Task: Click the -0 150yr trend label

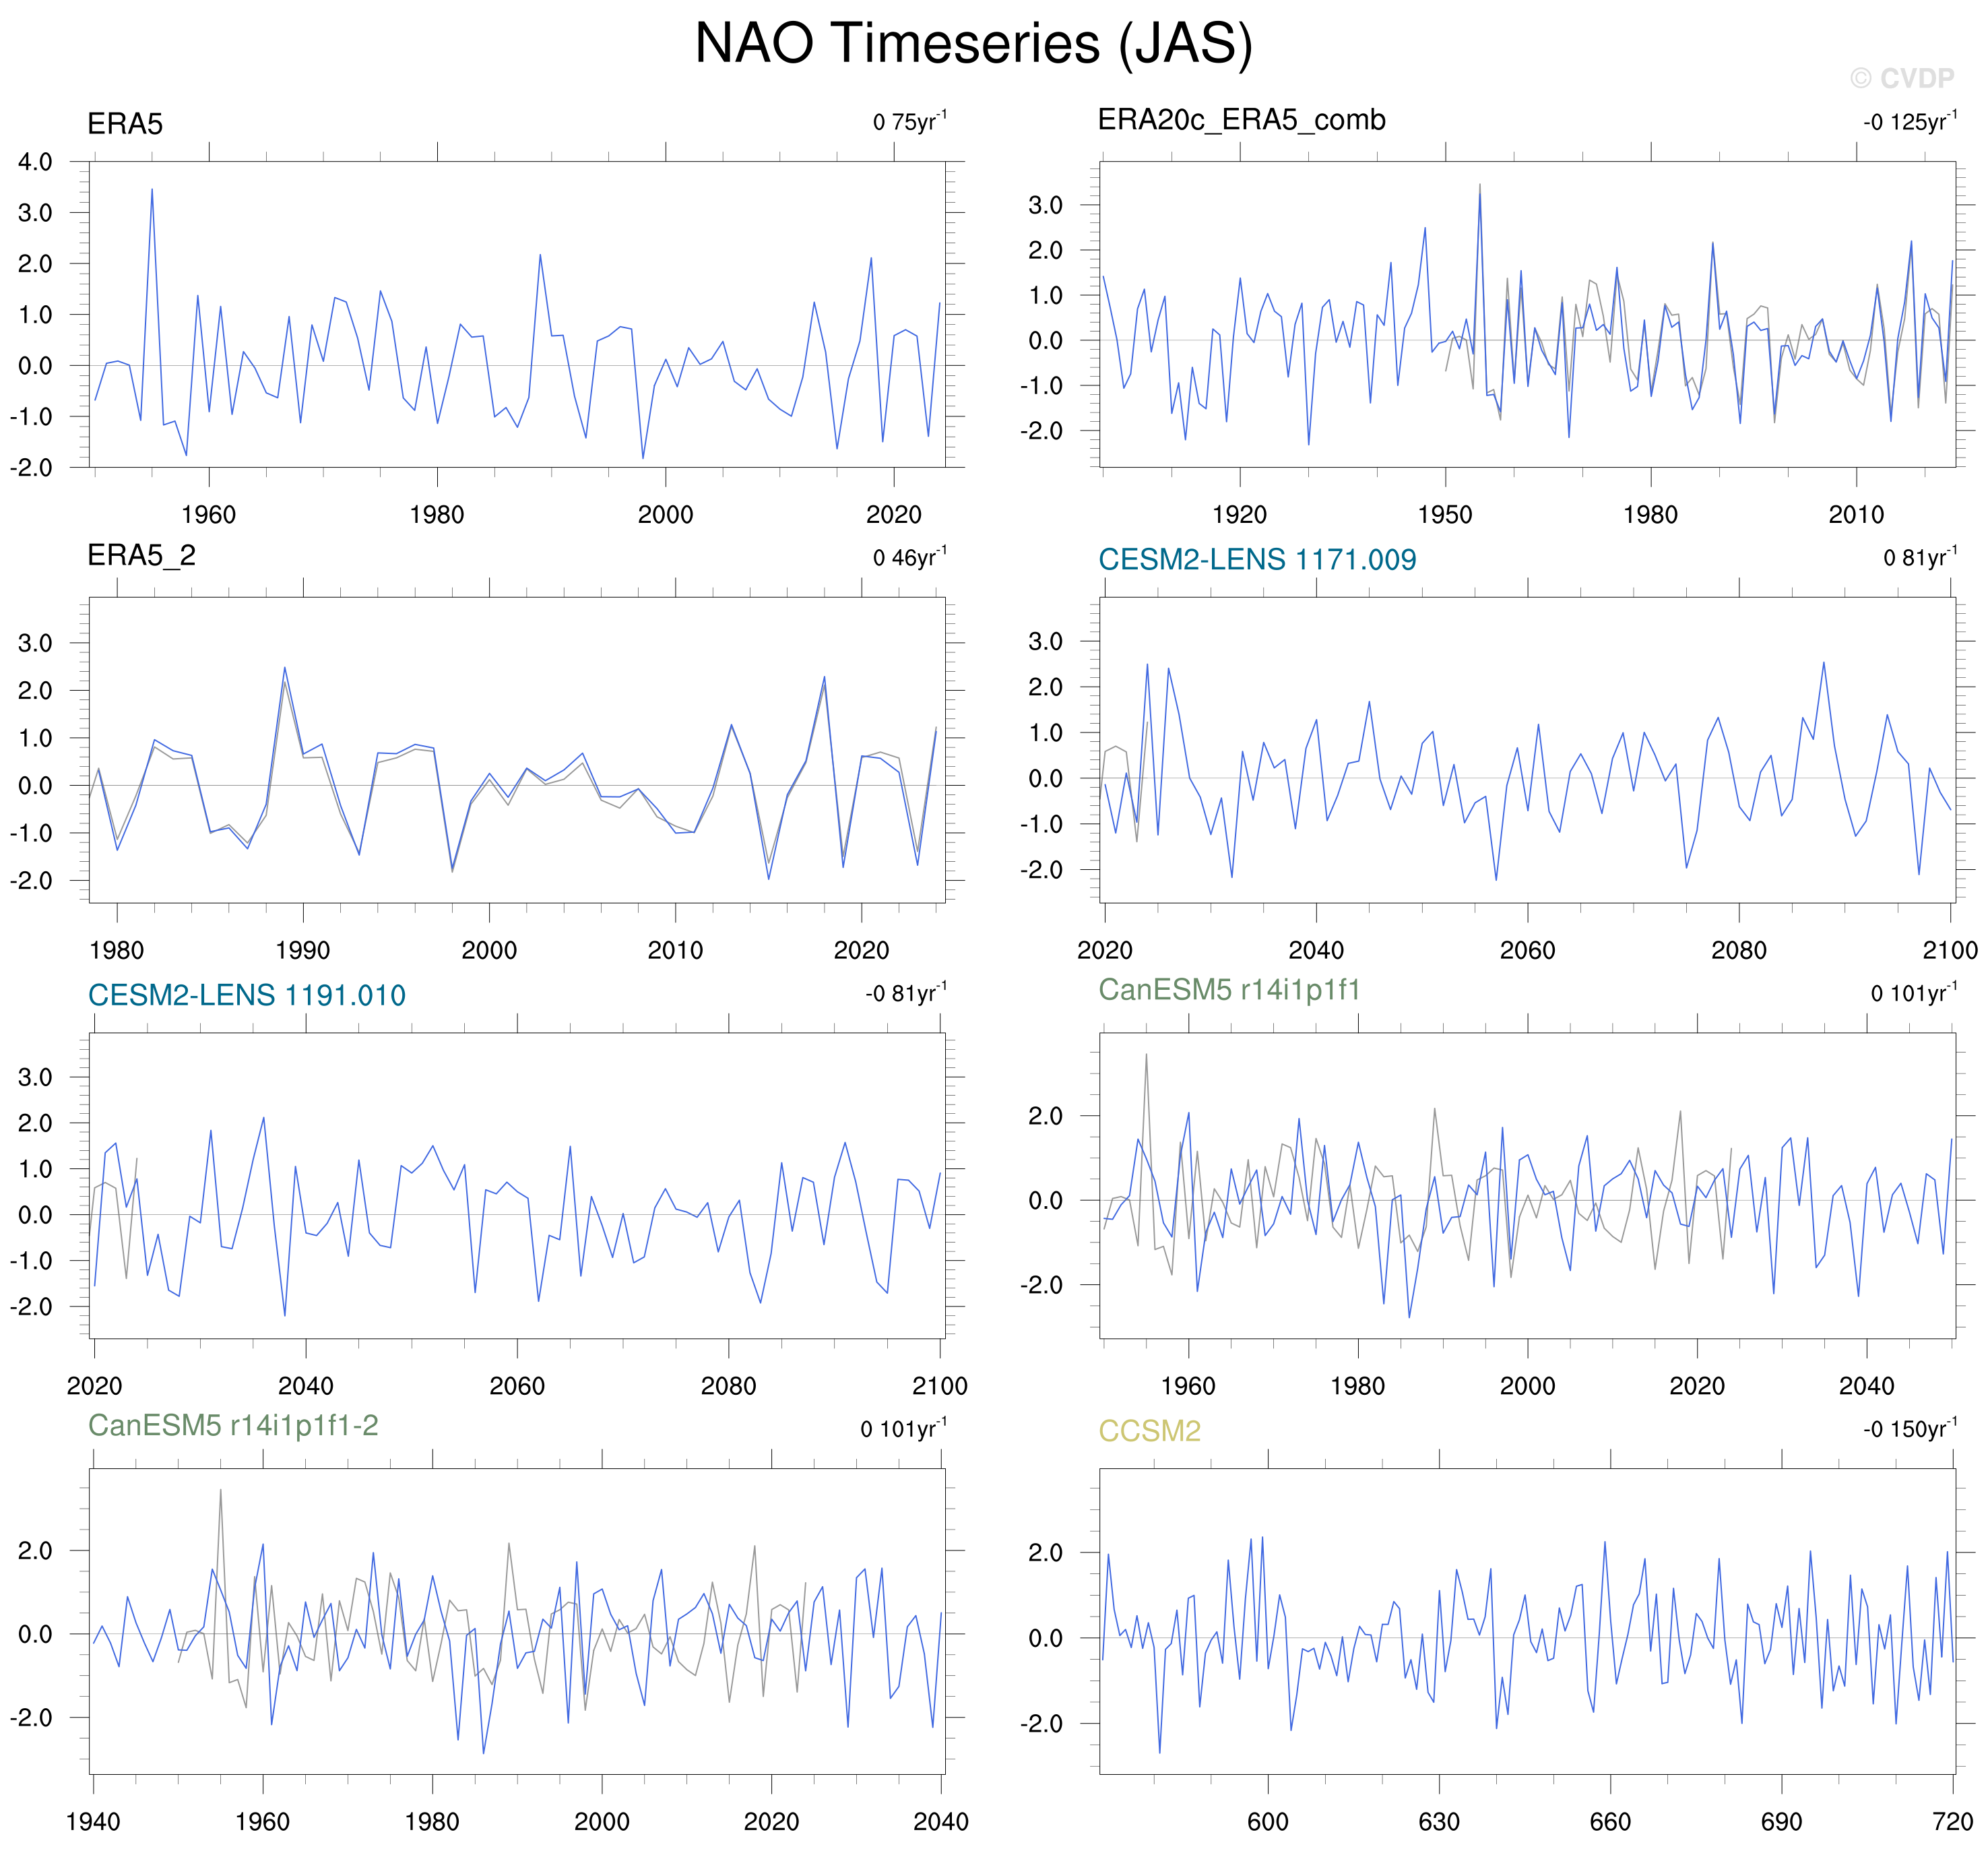Action: (1909, 1428)
